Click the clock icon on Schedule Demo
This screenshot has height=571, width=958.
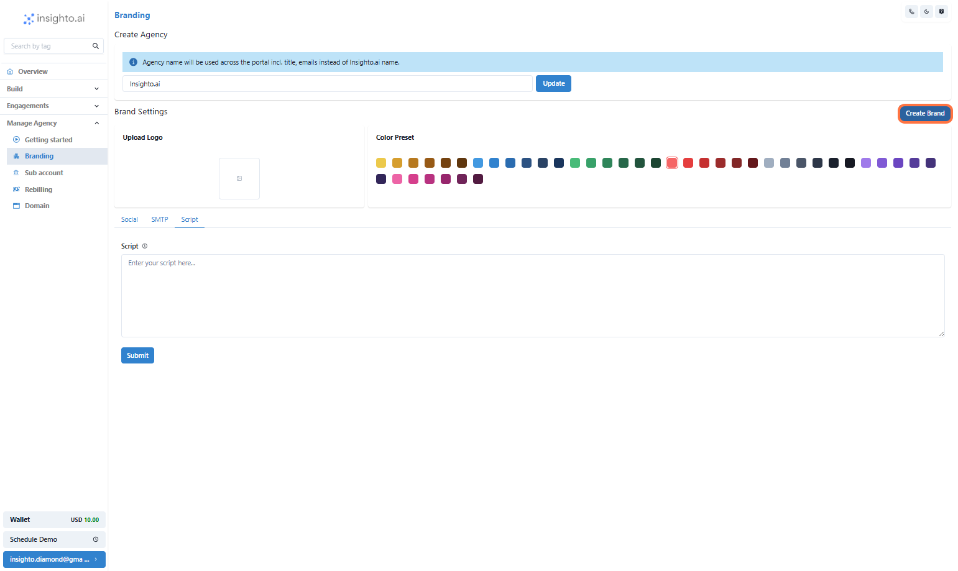(x=96, y=539)
